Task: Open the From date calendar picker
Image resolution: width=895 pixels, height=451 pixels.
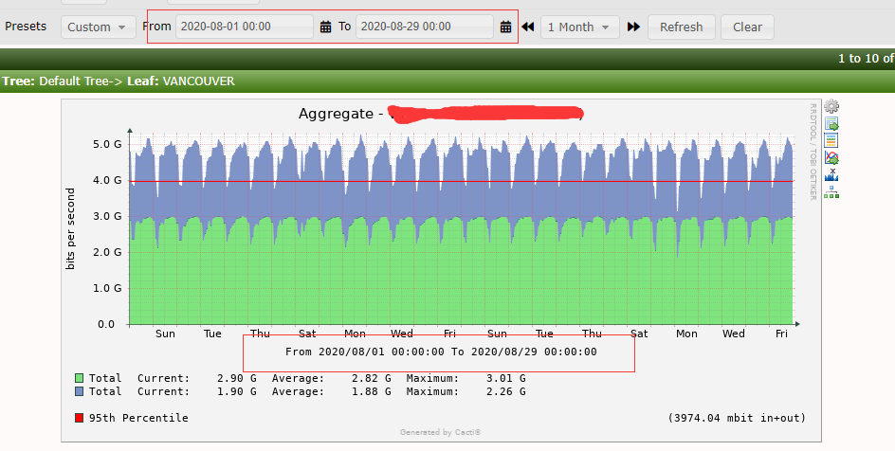Action: click(x=325, y=27)
